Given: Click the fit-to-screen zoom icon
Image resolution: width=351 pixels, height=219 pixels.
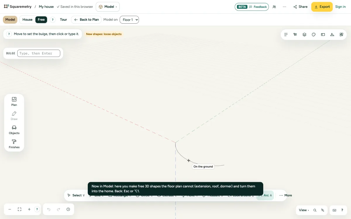Looking at the screenshot, I should tap(20, 209).
